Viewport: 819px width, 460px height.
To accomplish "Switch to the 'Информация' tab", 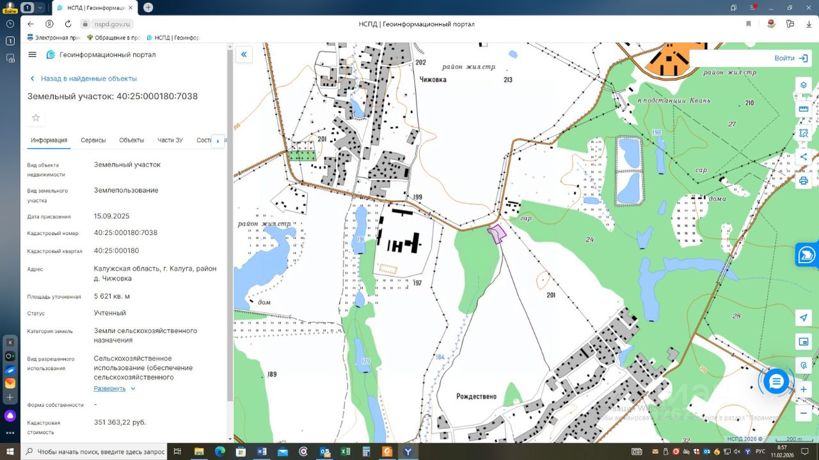I will [x=49, y=141].
